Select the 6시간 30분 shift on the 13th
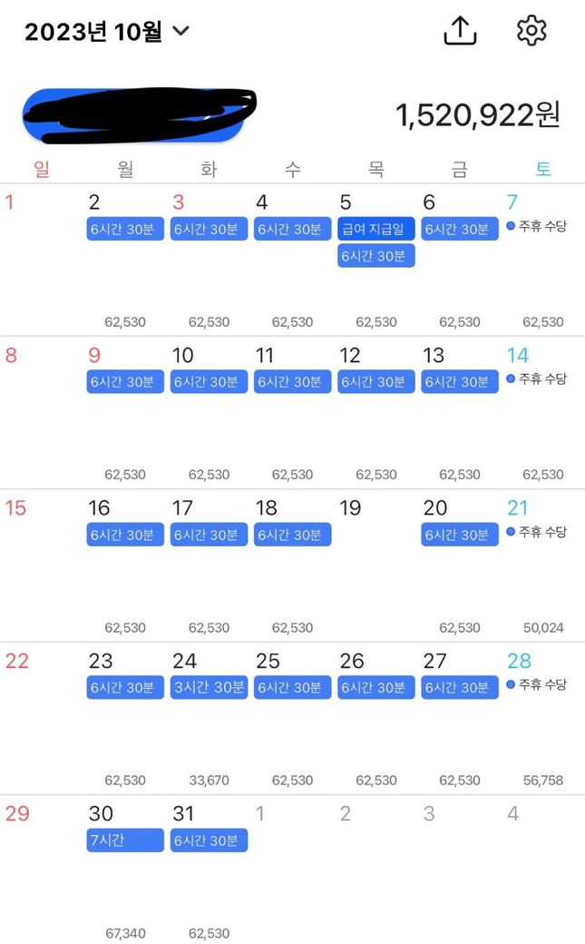The height and width of the screenshot is (944, 585). click(460, 382)
